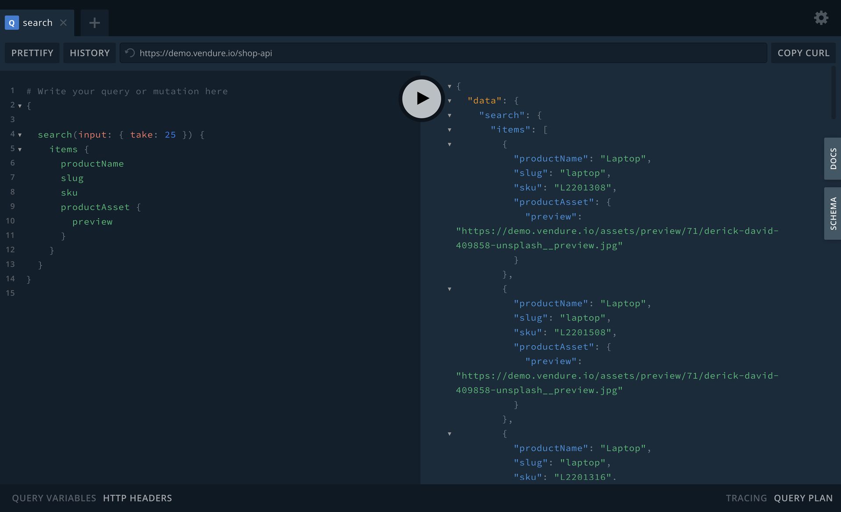Open the DOCS sidebar panel
Screen dimensions: 841x512
click(834, 159)
